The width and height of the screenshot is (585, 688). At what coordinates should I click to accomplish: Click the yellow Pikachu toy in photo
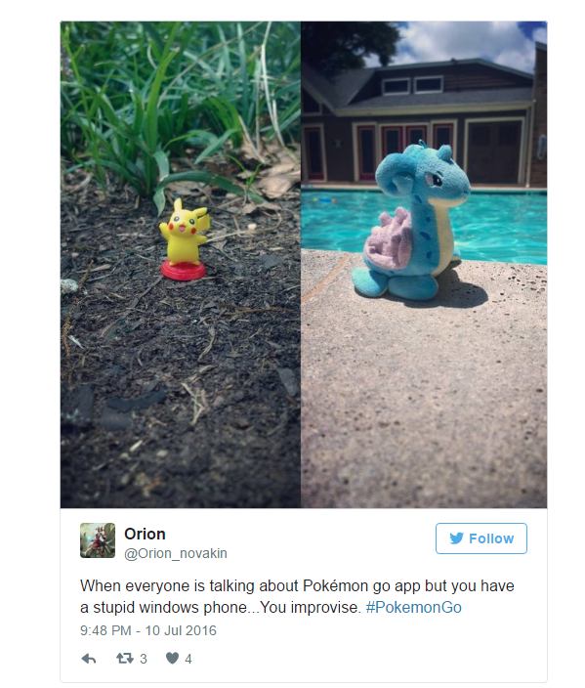click(x=185, y=239)
